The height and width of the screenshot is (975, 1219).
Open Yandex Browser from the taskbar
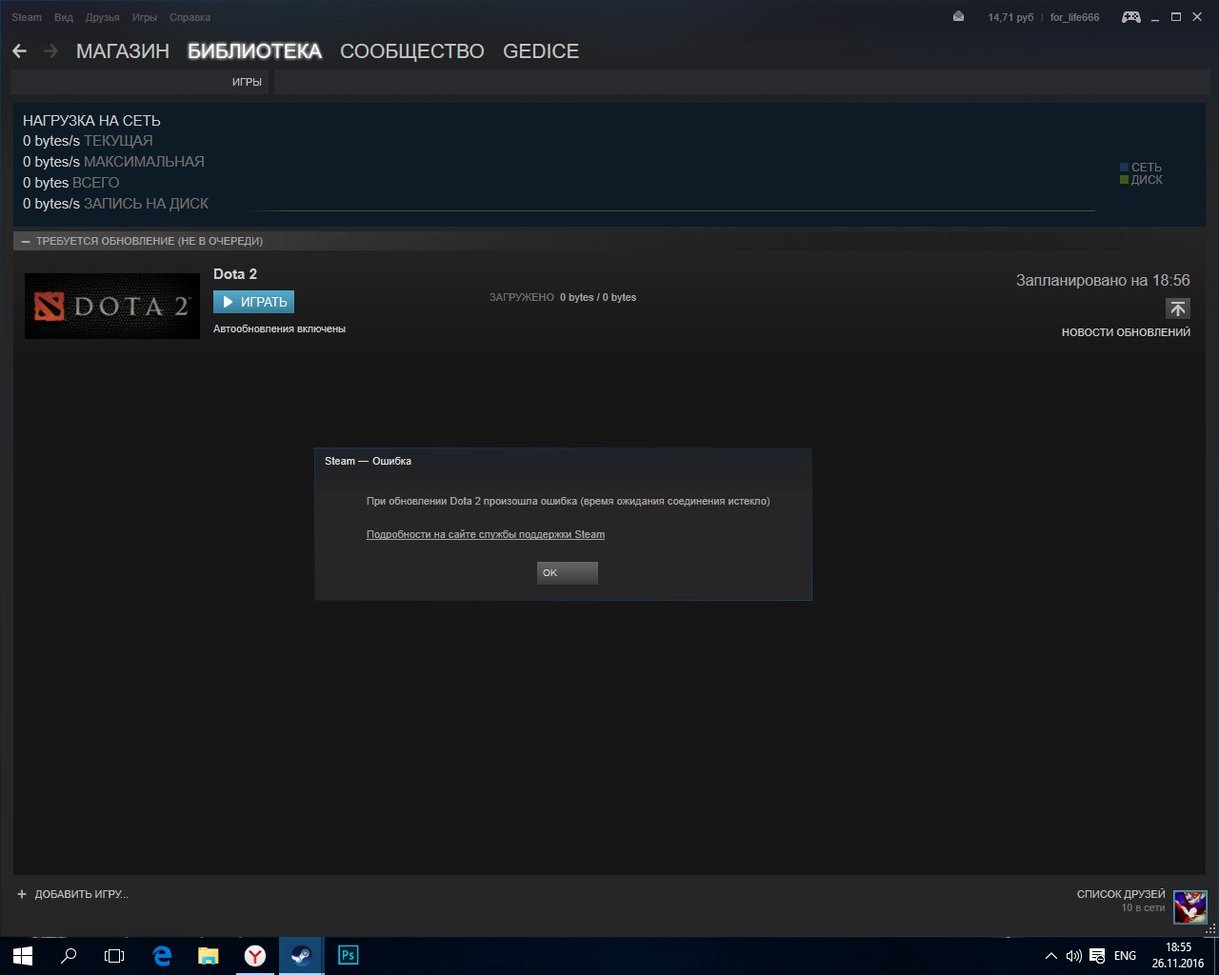click(255, 955)
